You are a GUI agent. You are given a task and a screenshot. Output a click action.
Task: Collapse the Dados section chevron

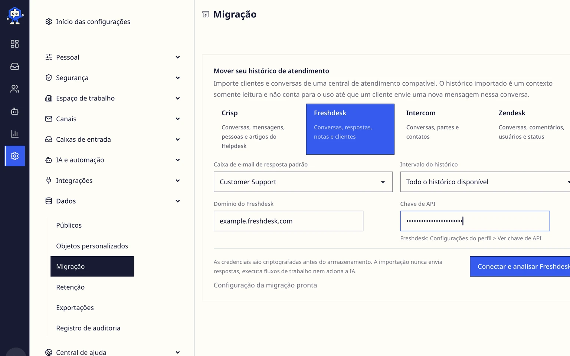178,201
